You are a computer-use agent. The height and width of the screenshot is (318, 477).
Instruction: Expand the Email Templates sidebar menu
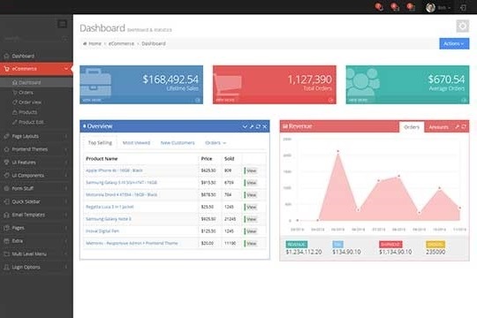[x=36, y=215]
